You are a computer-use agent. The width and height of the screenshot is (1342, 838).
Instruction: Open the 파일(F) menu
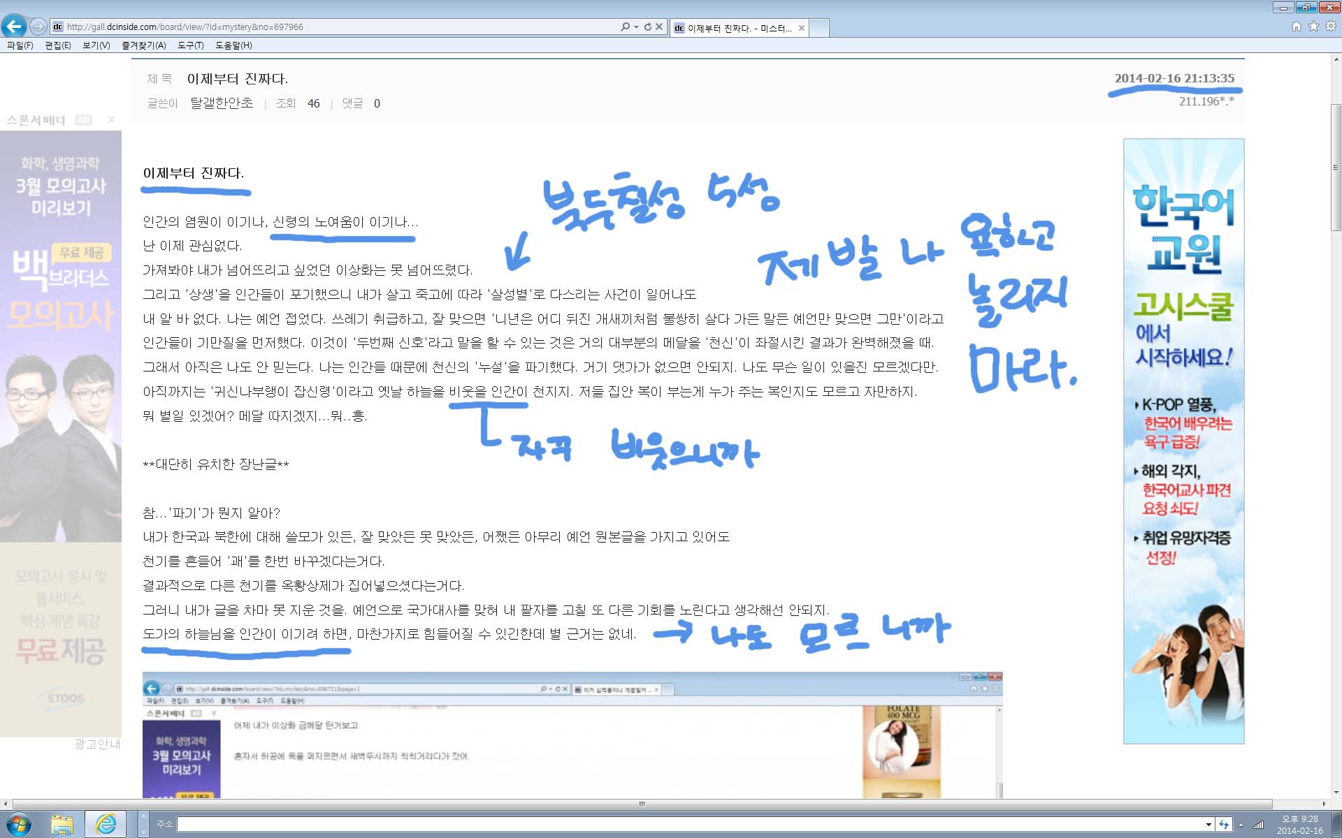[x=20, y=45]
